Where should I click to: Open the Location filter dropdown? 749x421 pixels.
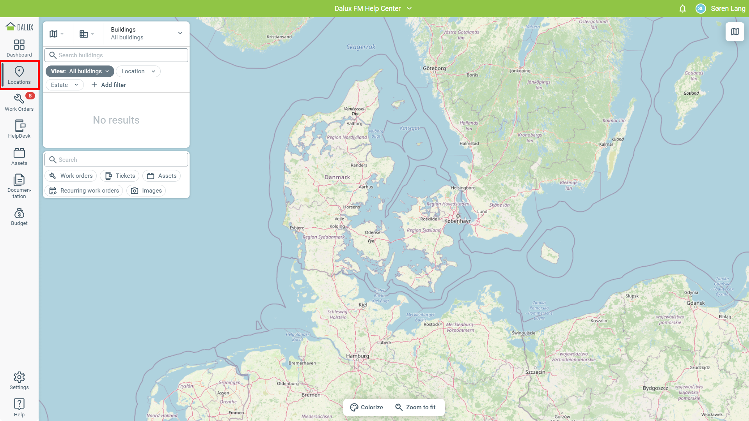(x=138, y=71)
